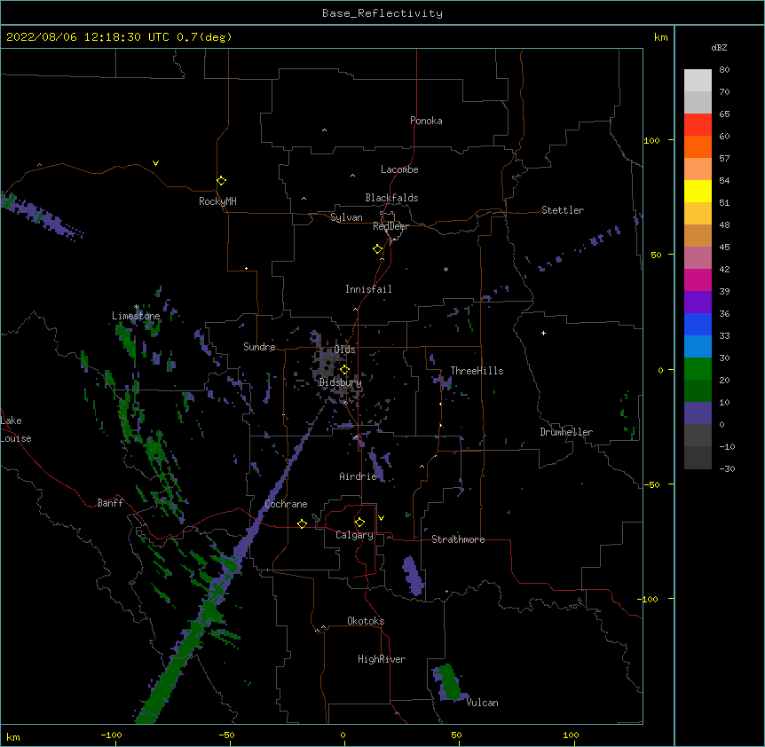This screenshot has height=747, width=765.
Task: Select the Lacombe city label
Action: 399,169
